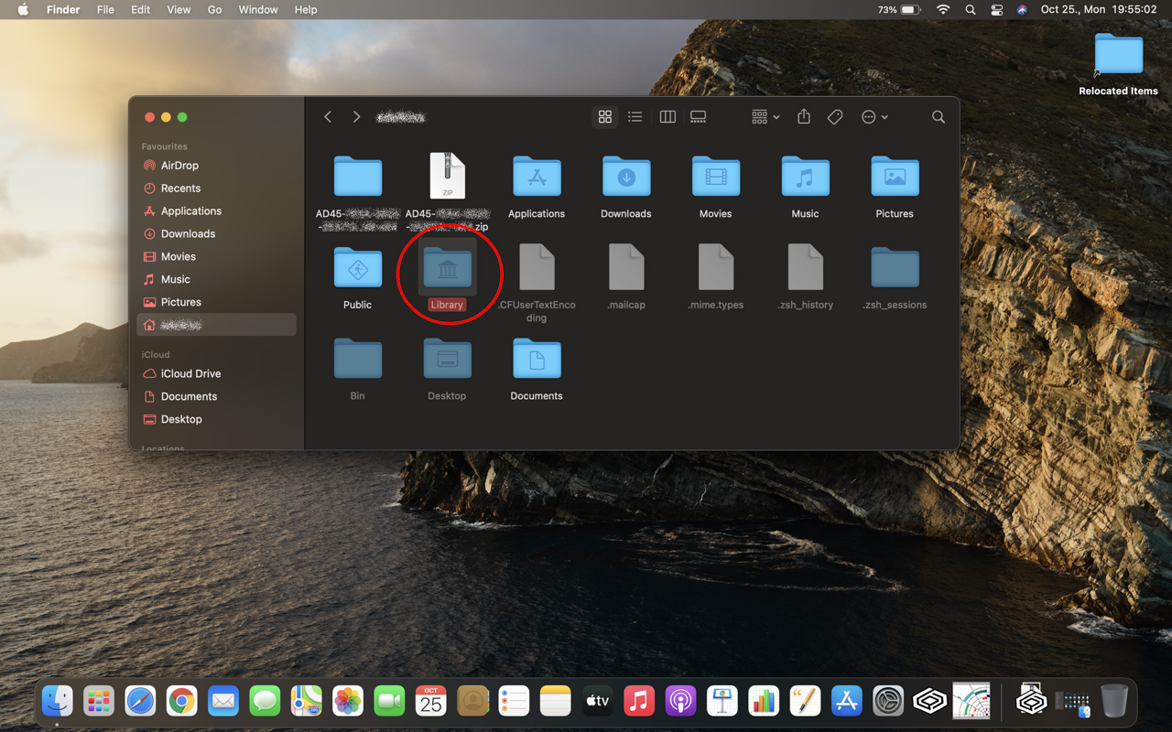The image size is (1172, 732).
Task: Launch Safari from the Dock
Action: tap(140, 702)
